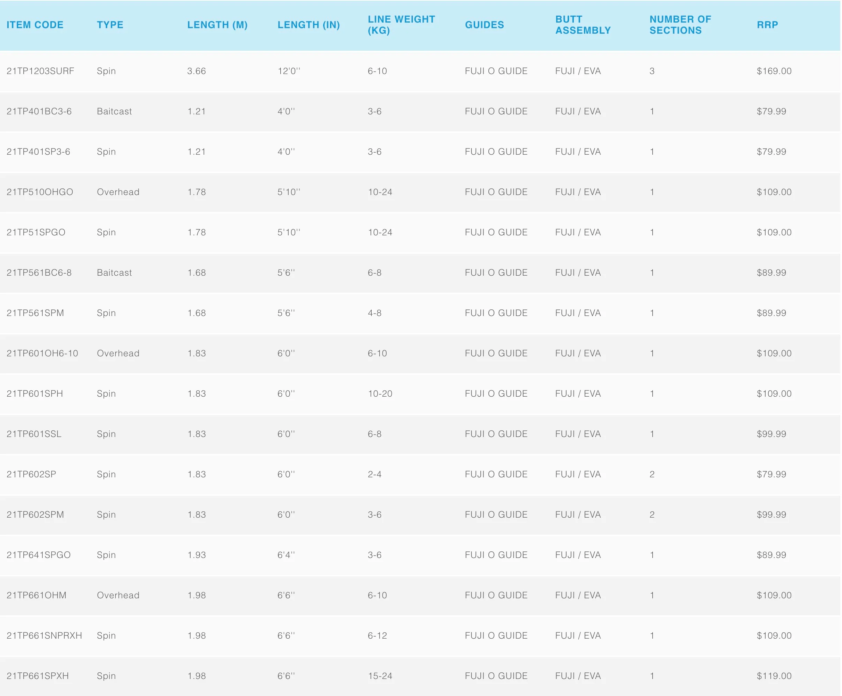Select item code 21TP401BC3-6
Image resolution: width=842 pixels, height=696 pixels.
tap(39, 112)
